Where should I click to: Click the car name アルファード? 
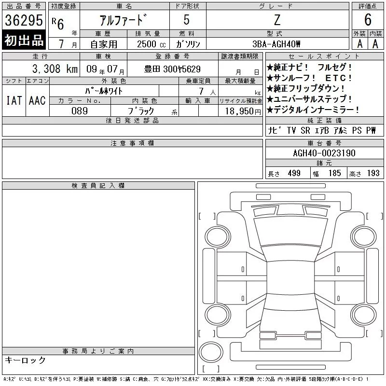click(123, 20)
